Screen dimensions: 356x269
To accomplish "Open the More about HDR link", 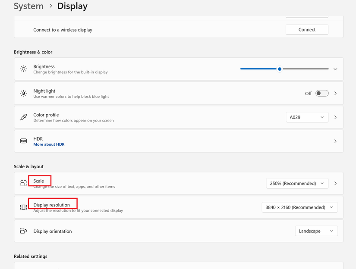I will click(x=49, y=144).
